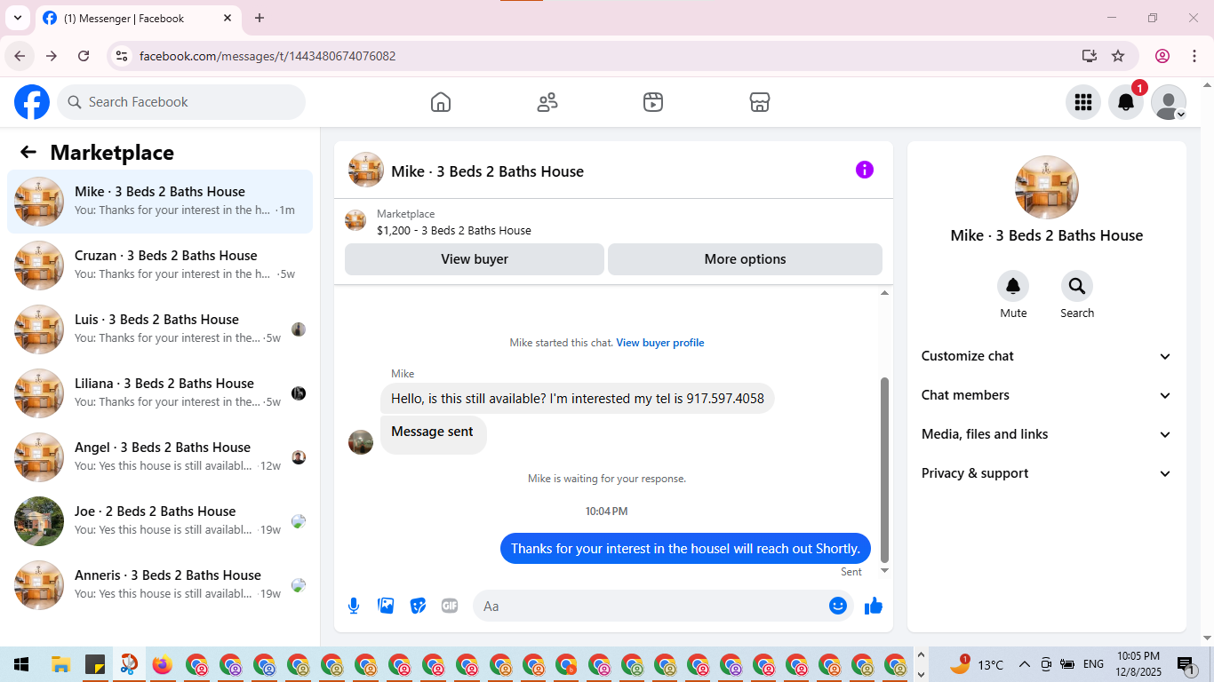The height and width of the screenshot is (682, 1214).
Task: Open the Anneris · 3 Beds 2 Baths House conversation
Action: pyautogui.click(x=160, y=585)
